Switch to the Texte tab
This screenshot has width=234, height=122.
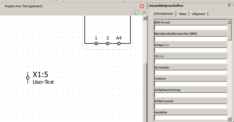pyautogui.click(x=182, y=14)
